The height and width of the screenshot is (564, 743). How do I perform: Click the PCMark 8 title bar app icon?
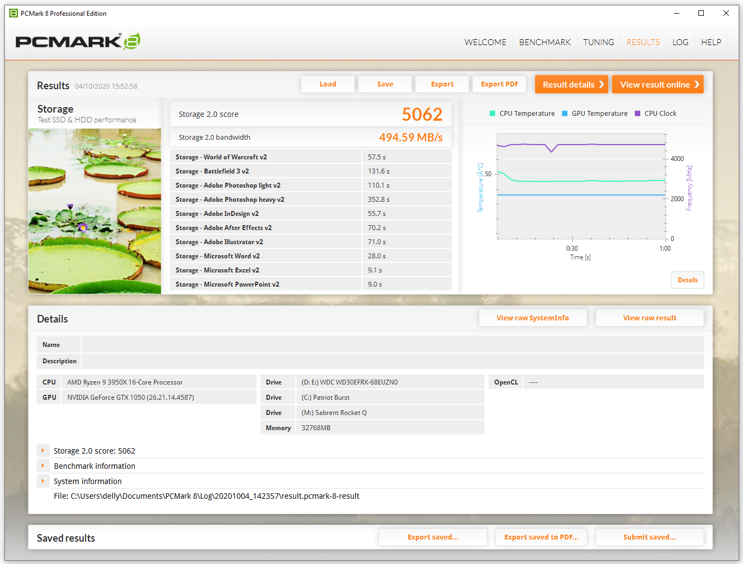click(x=14, y=13)
